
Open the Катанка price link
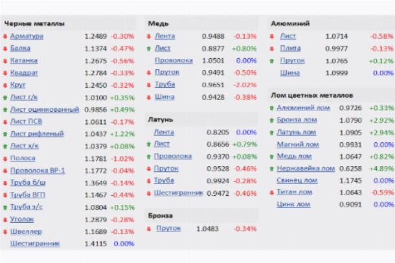[x=24, y=61]
